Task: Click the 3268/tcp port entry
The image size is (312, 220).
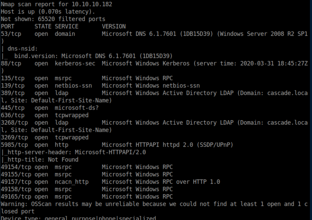Action: pyautogui.click(x=14, y=123)
